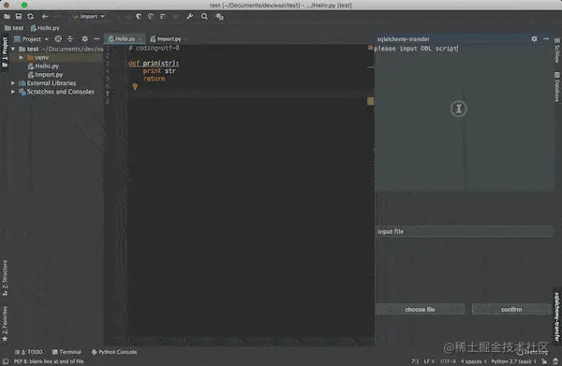Open the chat/translate icon after the magnifier
The image size is (562, 366).
pyautogui.click(x=220, y=17)
